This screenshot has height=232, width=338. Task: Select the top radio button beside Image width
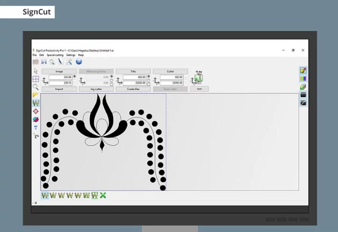(x=74, y=76)
